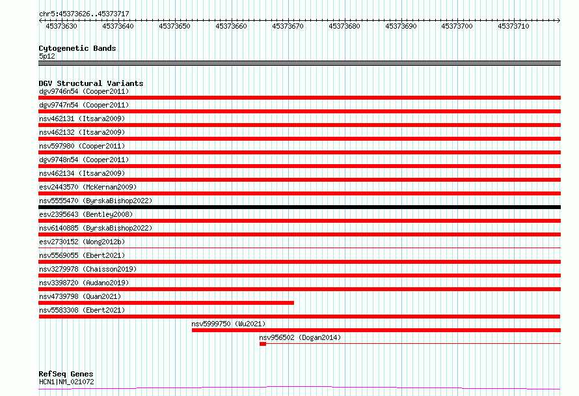The image size is (579, 396).
Task: Click esv2443570 (McKernan2009) label
Action: click(88, 187)
